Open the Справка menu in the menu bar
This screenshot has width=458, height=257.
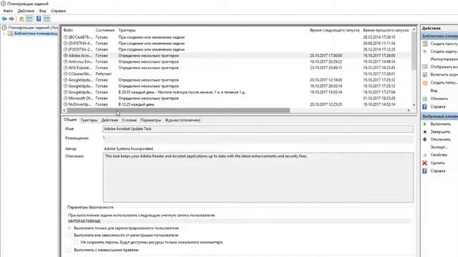(58, 11)
